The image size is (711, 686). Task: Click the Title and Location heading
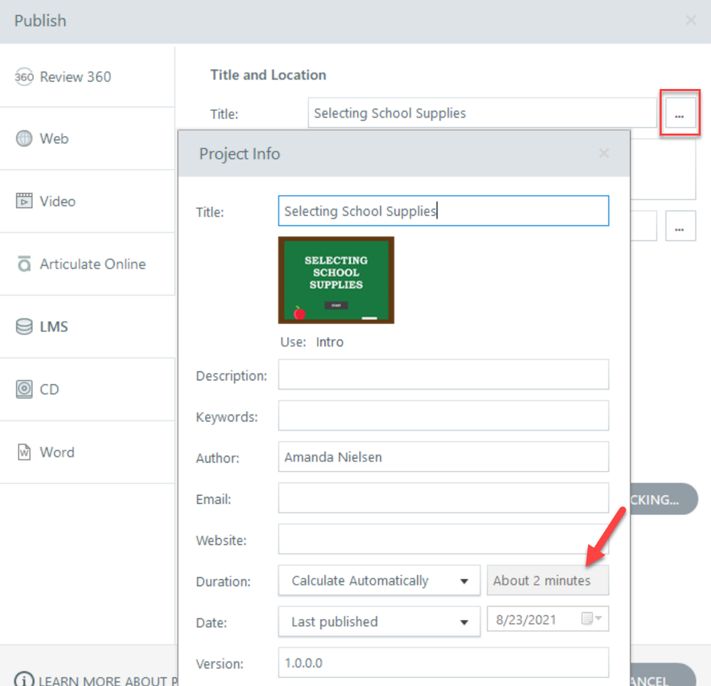(268, 75)
